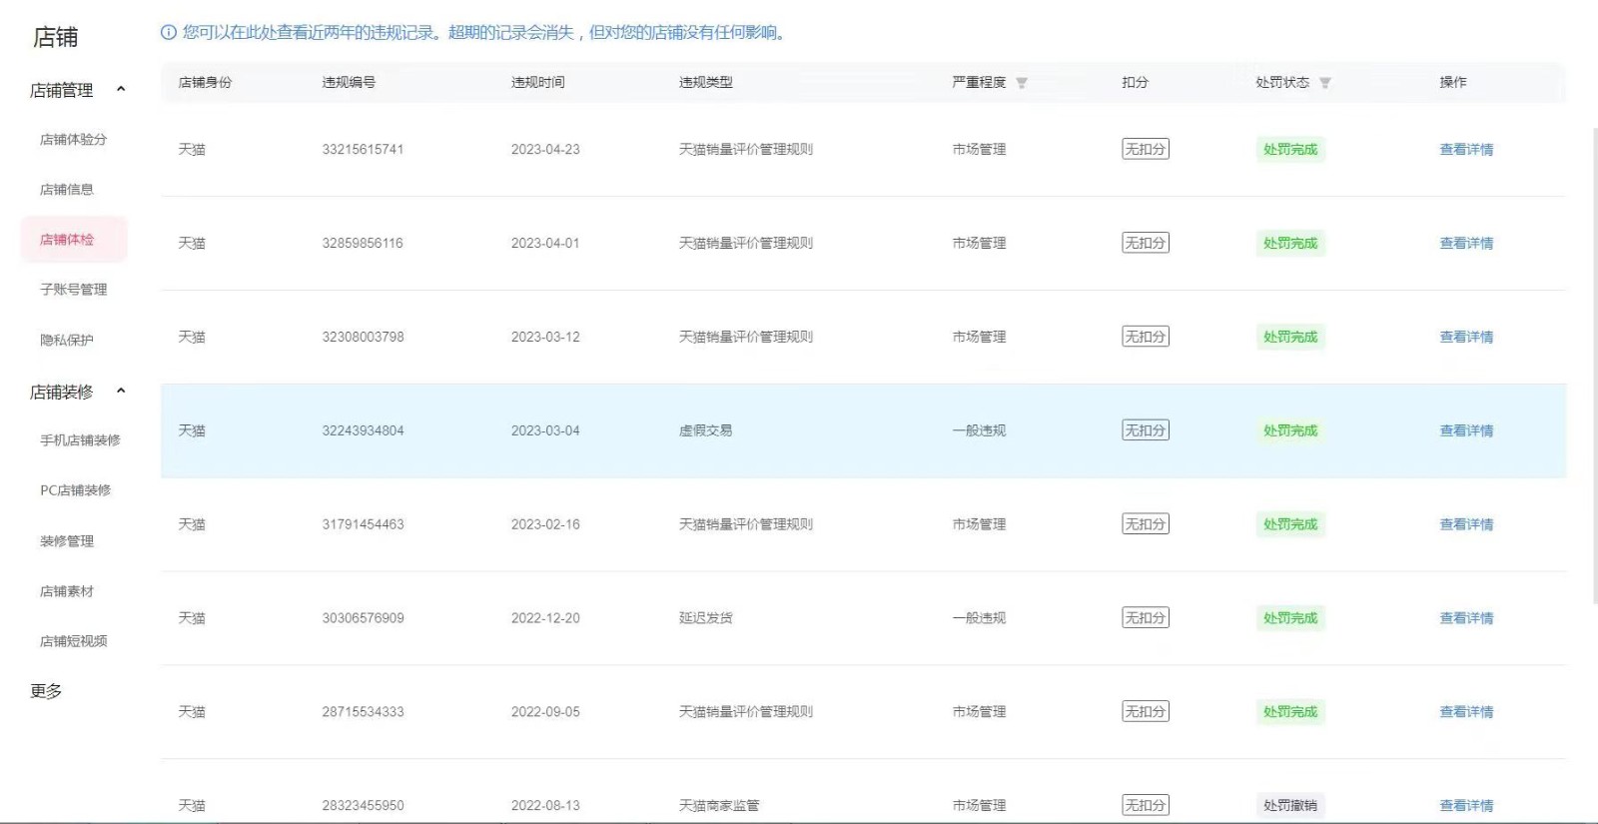View details for violation 28323455950
The width and height of the screenshot is (1598, 824).
click(1466, 806)
